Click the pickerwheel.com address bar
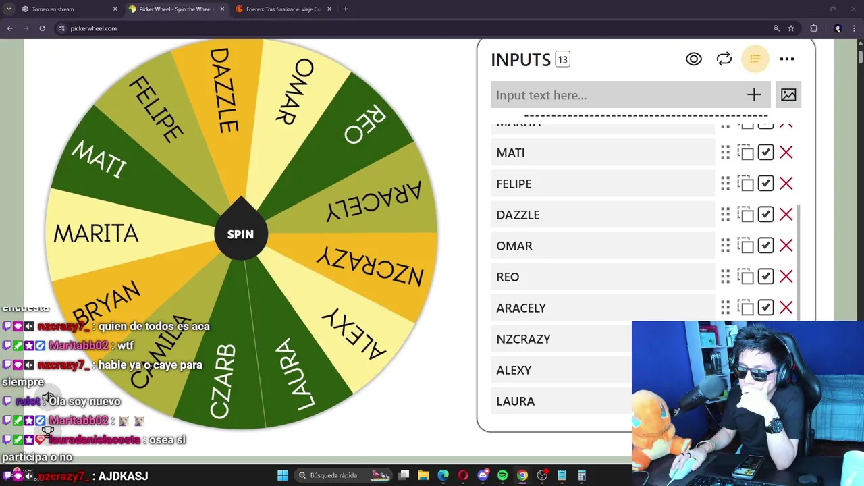Screen dimensions: 864x486 coord(412,28)
